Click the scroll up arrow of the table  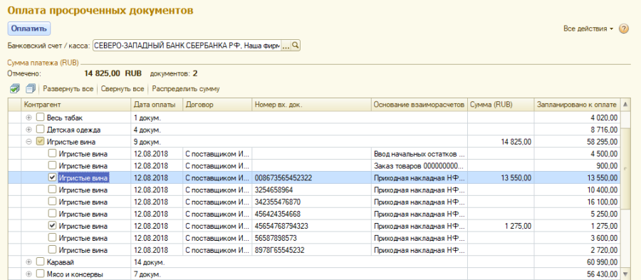click(x=625, y=105)
